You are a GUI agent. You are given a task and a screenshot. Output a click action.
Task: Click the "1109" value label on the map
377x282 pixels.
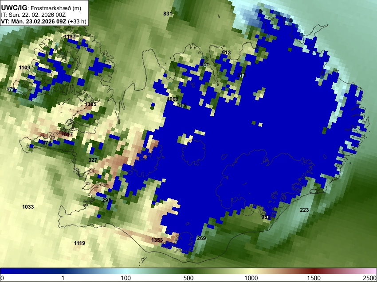tap(24, 68)
